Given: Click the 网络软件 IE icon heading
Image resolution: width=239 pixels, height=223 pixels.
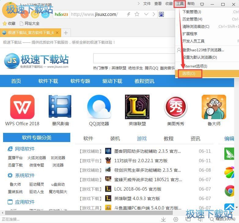Looking at the screenshot, I should coord(21,149).
